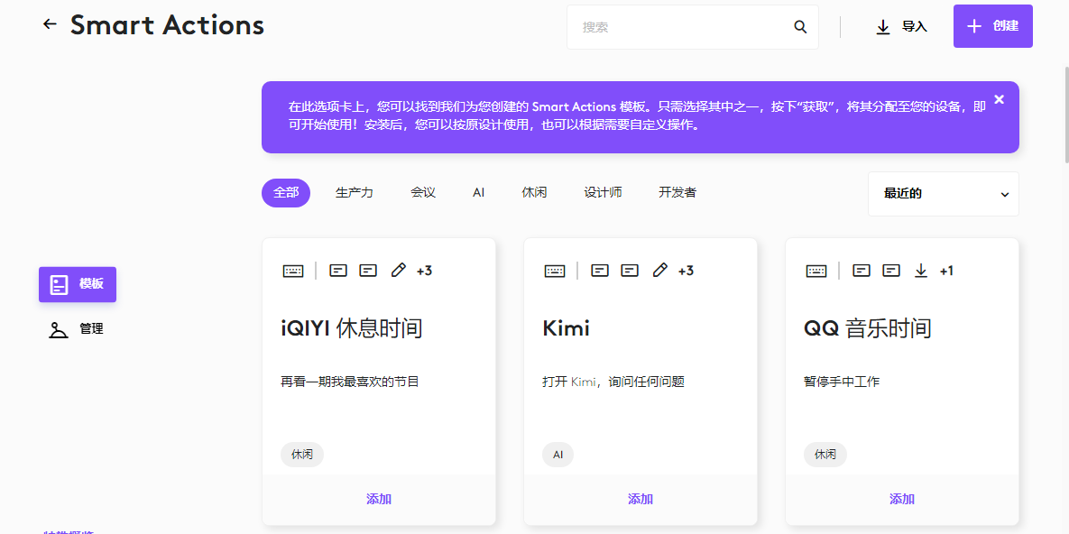Select the pencil edit icon on the Kimi card
Screen dimensions: 1069x534
(659, 270)
